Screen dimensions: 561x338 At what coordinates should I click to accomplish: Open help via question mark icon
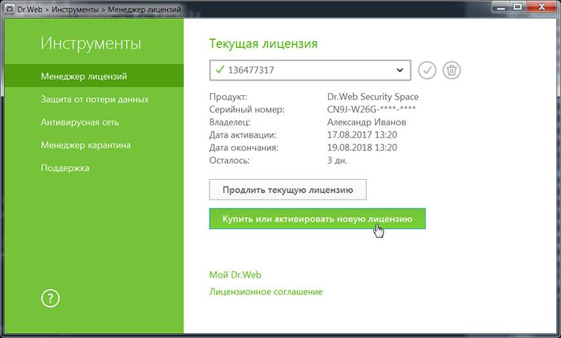coord(50,298)
